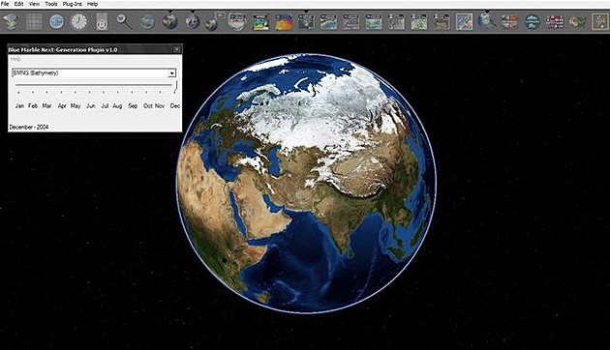The image size is (610, 350).
Task: Click the Blue Marble Earth globe icon
Action: click(170, 21)
